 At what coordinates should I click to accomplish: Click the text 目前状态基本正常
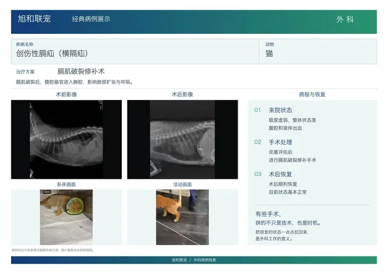pos(288,192)
